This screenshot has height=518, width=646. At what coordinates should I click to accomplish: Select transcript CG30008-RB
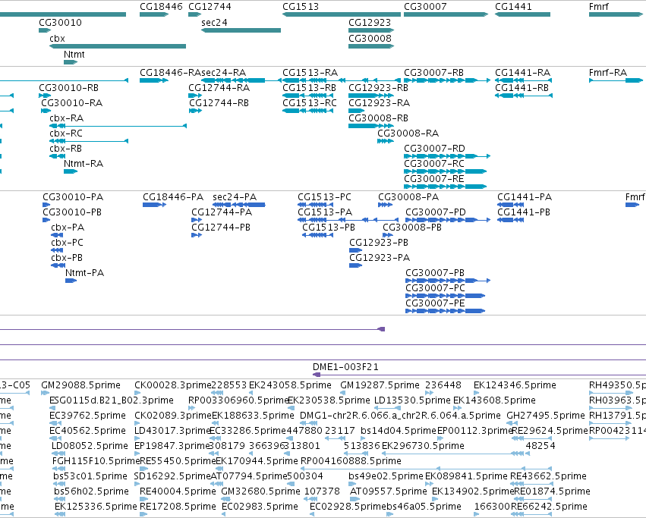pyautogui.click(x=378, y=118)
